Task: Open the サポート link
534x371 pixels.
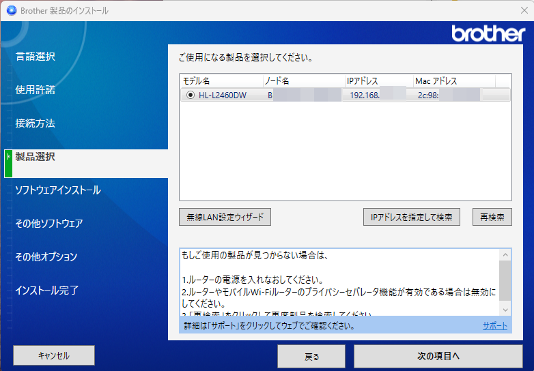Action: 495,326
